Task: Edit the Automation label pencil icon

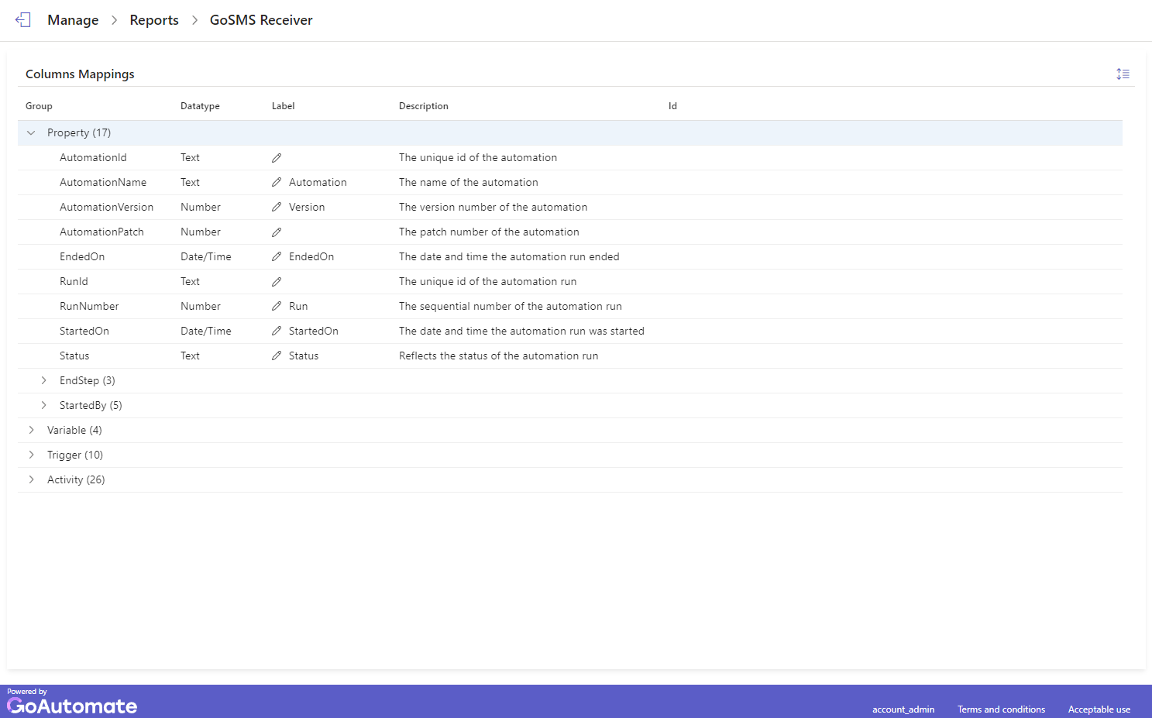Action: (x=277, y=183)
